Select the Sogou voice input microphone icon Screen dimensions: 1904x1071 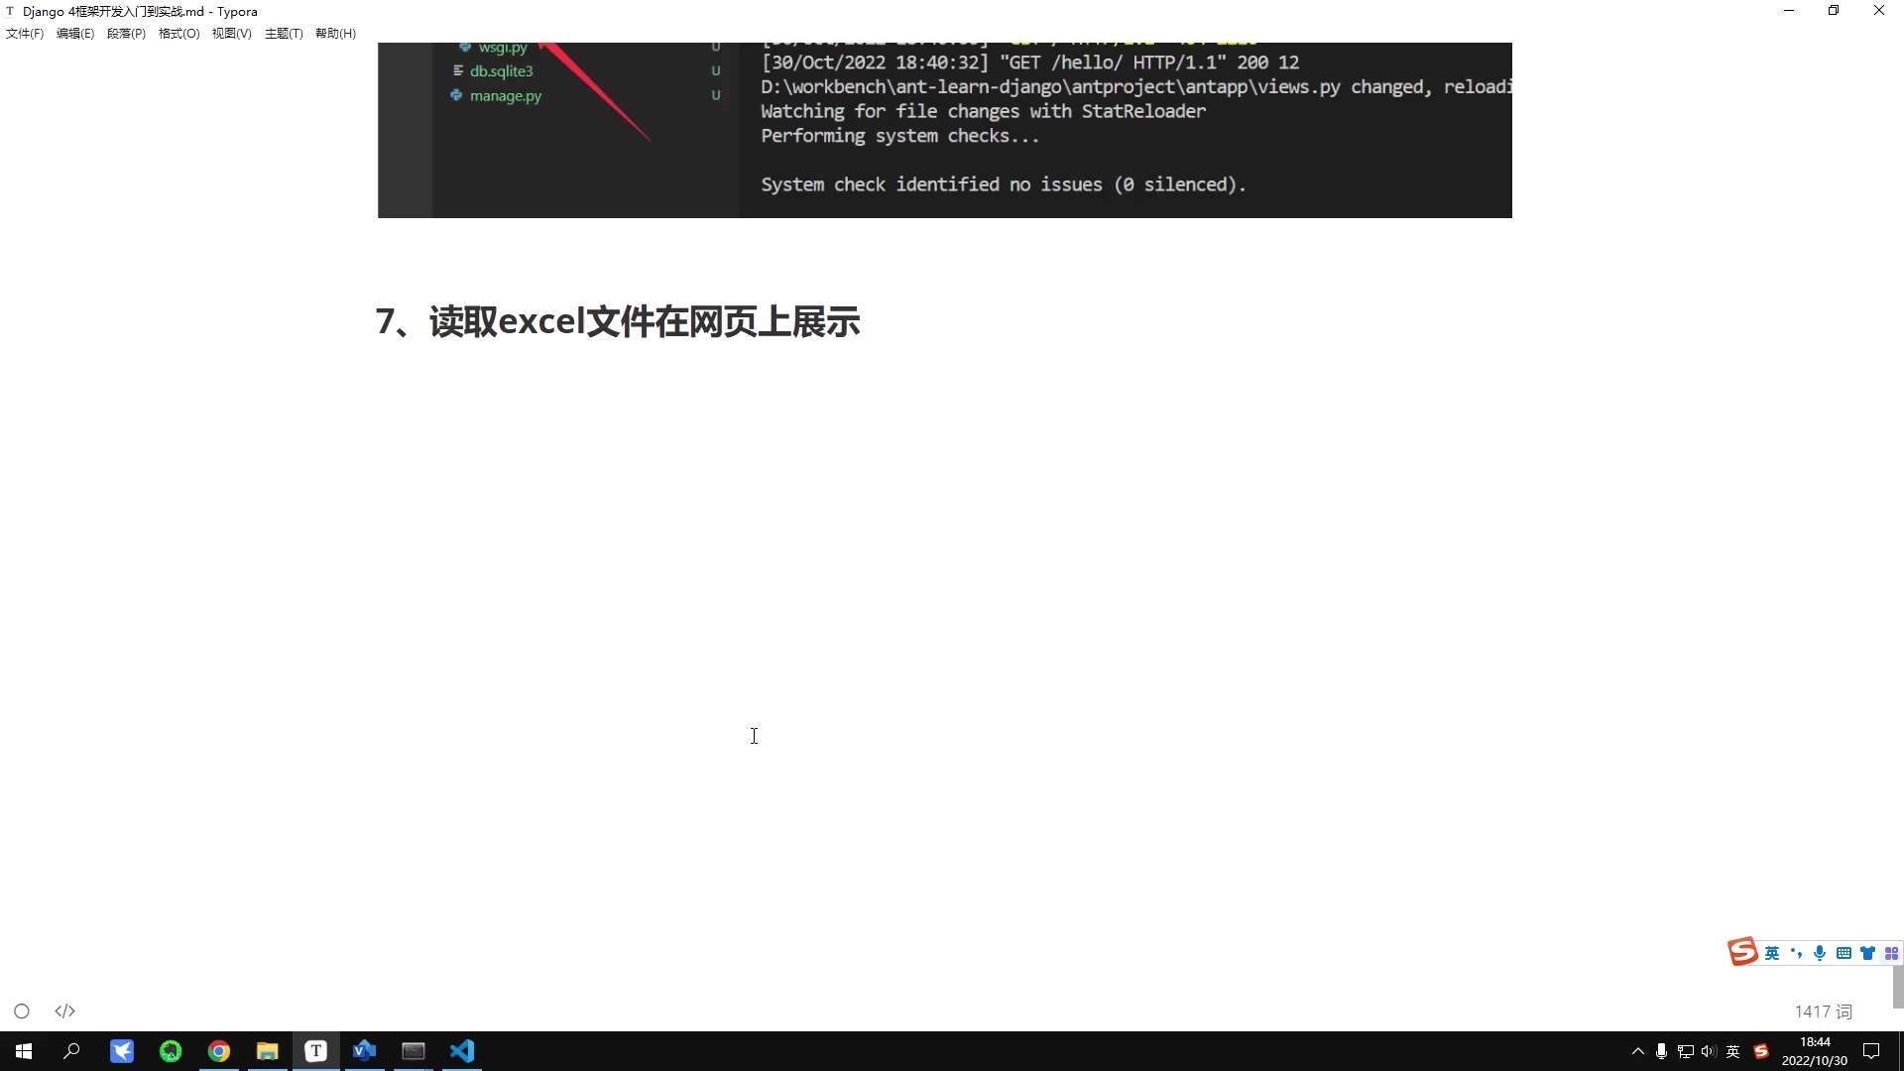click(1820, 953)
